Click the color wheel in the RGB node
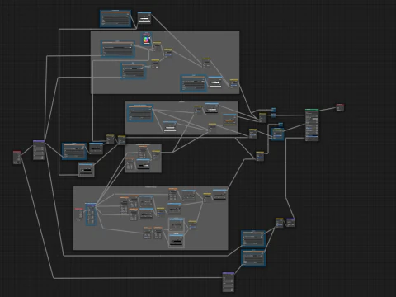This screenshot has width=396, height=297. click(x=146, y=40)
